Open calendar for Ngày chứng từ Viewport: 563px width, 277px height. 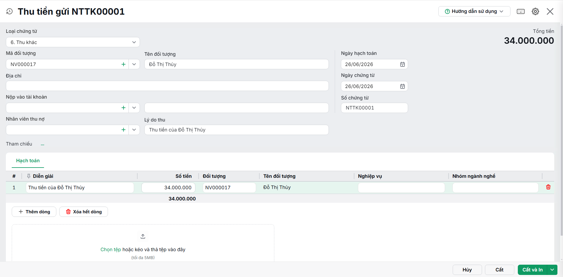pos(403,86)
